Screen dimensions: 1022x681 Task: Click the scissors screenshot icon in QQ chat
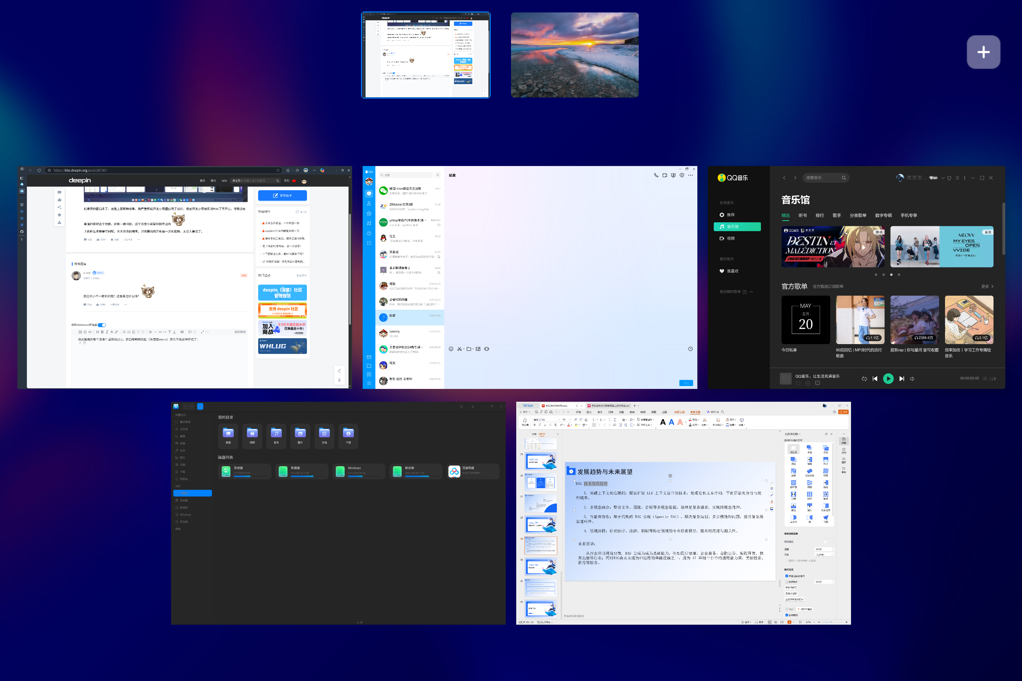pyautogui.click(x=459, y=349)
